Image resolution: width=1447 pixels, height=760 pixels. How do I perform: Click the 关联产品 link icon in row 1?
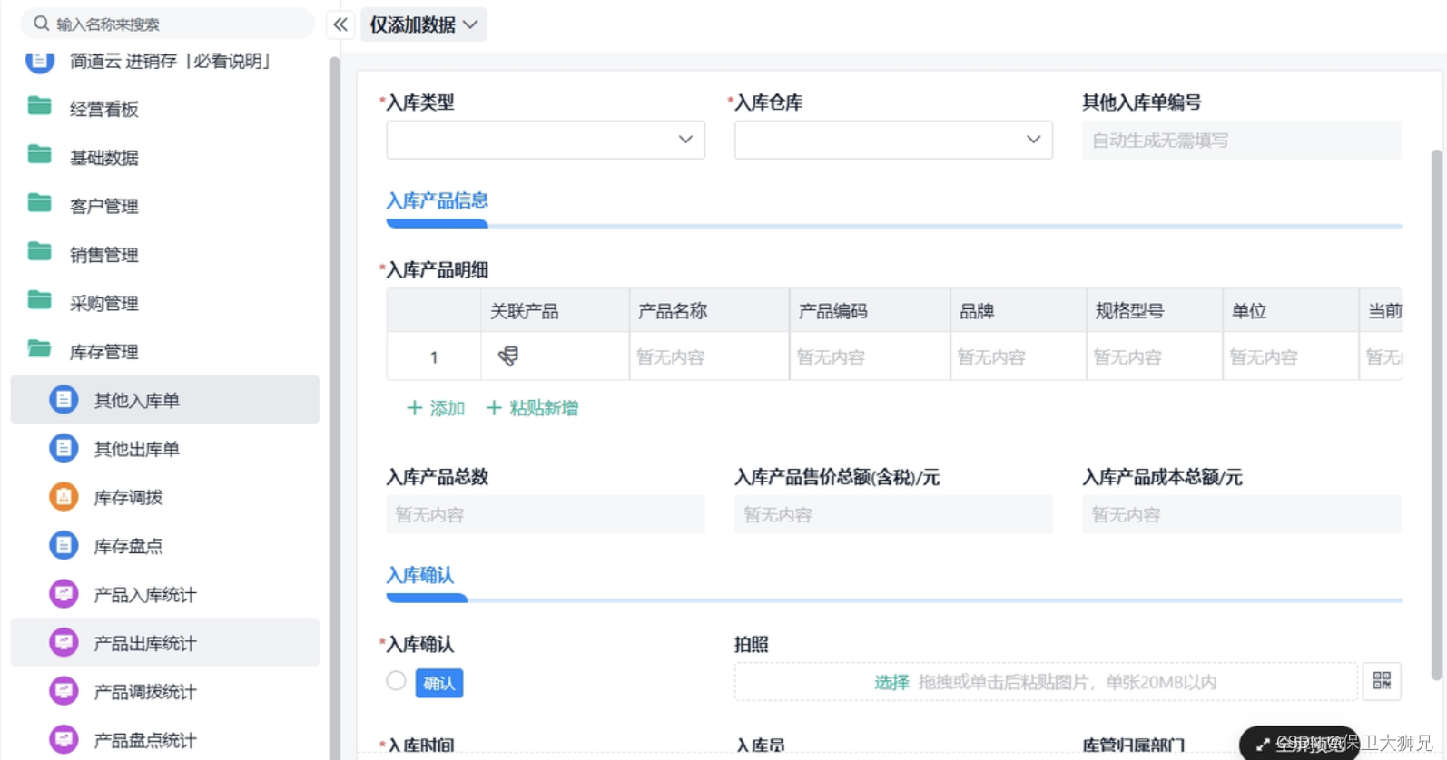(x=508, y=356)
